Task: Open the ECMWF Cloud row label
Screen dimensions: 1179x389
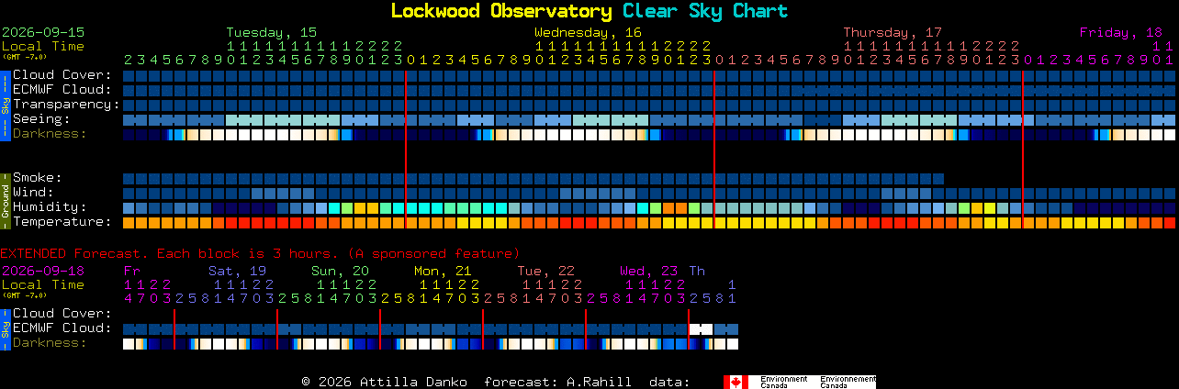Action: (62, 89)
